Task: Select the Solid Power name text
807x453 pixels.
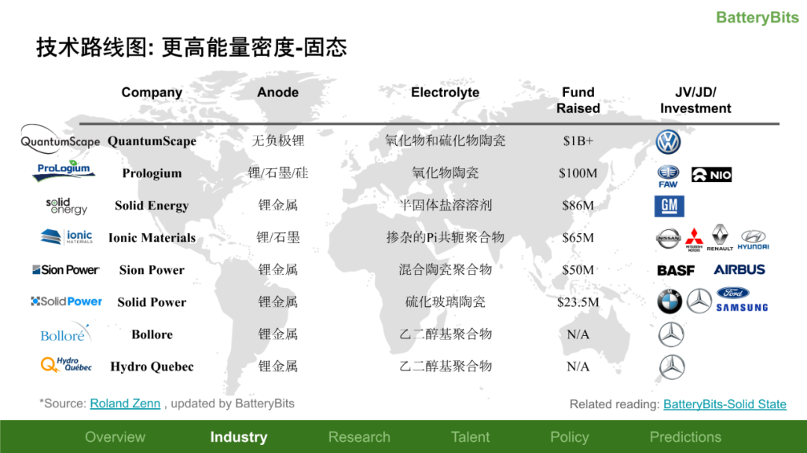Action: (152, 302)
